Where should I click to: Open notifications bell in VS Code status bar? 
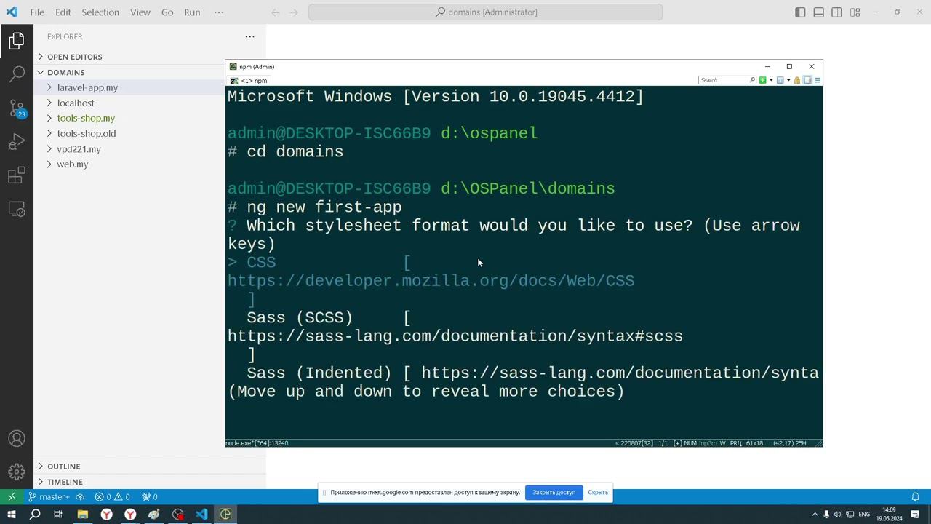point(916,497)
